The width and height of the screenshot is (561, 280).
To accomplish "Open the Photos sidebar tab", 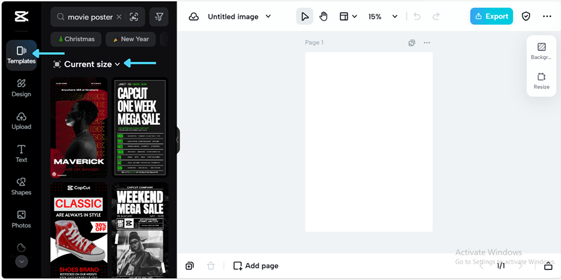I will [x=21, y=220].
